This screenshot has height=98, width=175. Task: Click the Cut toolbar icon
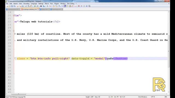coord(26,6)
